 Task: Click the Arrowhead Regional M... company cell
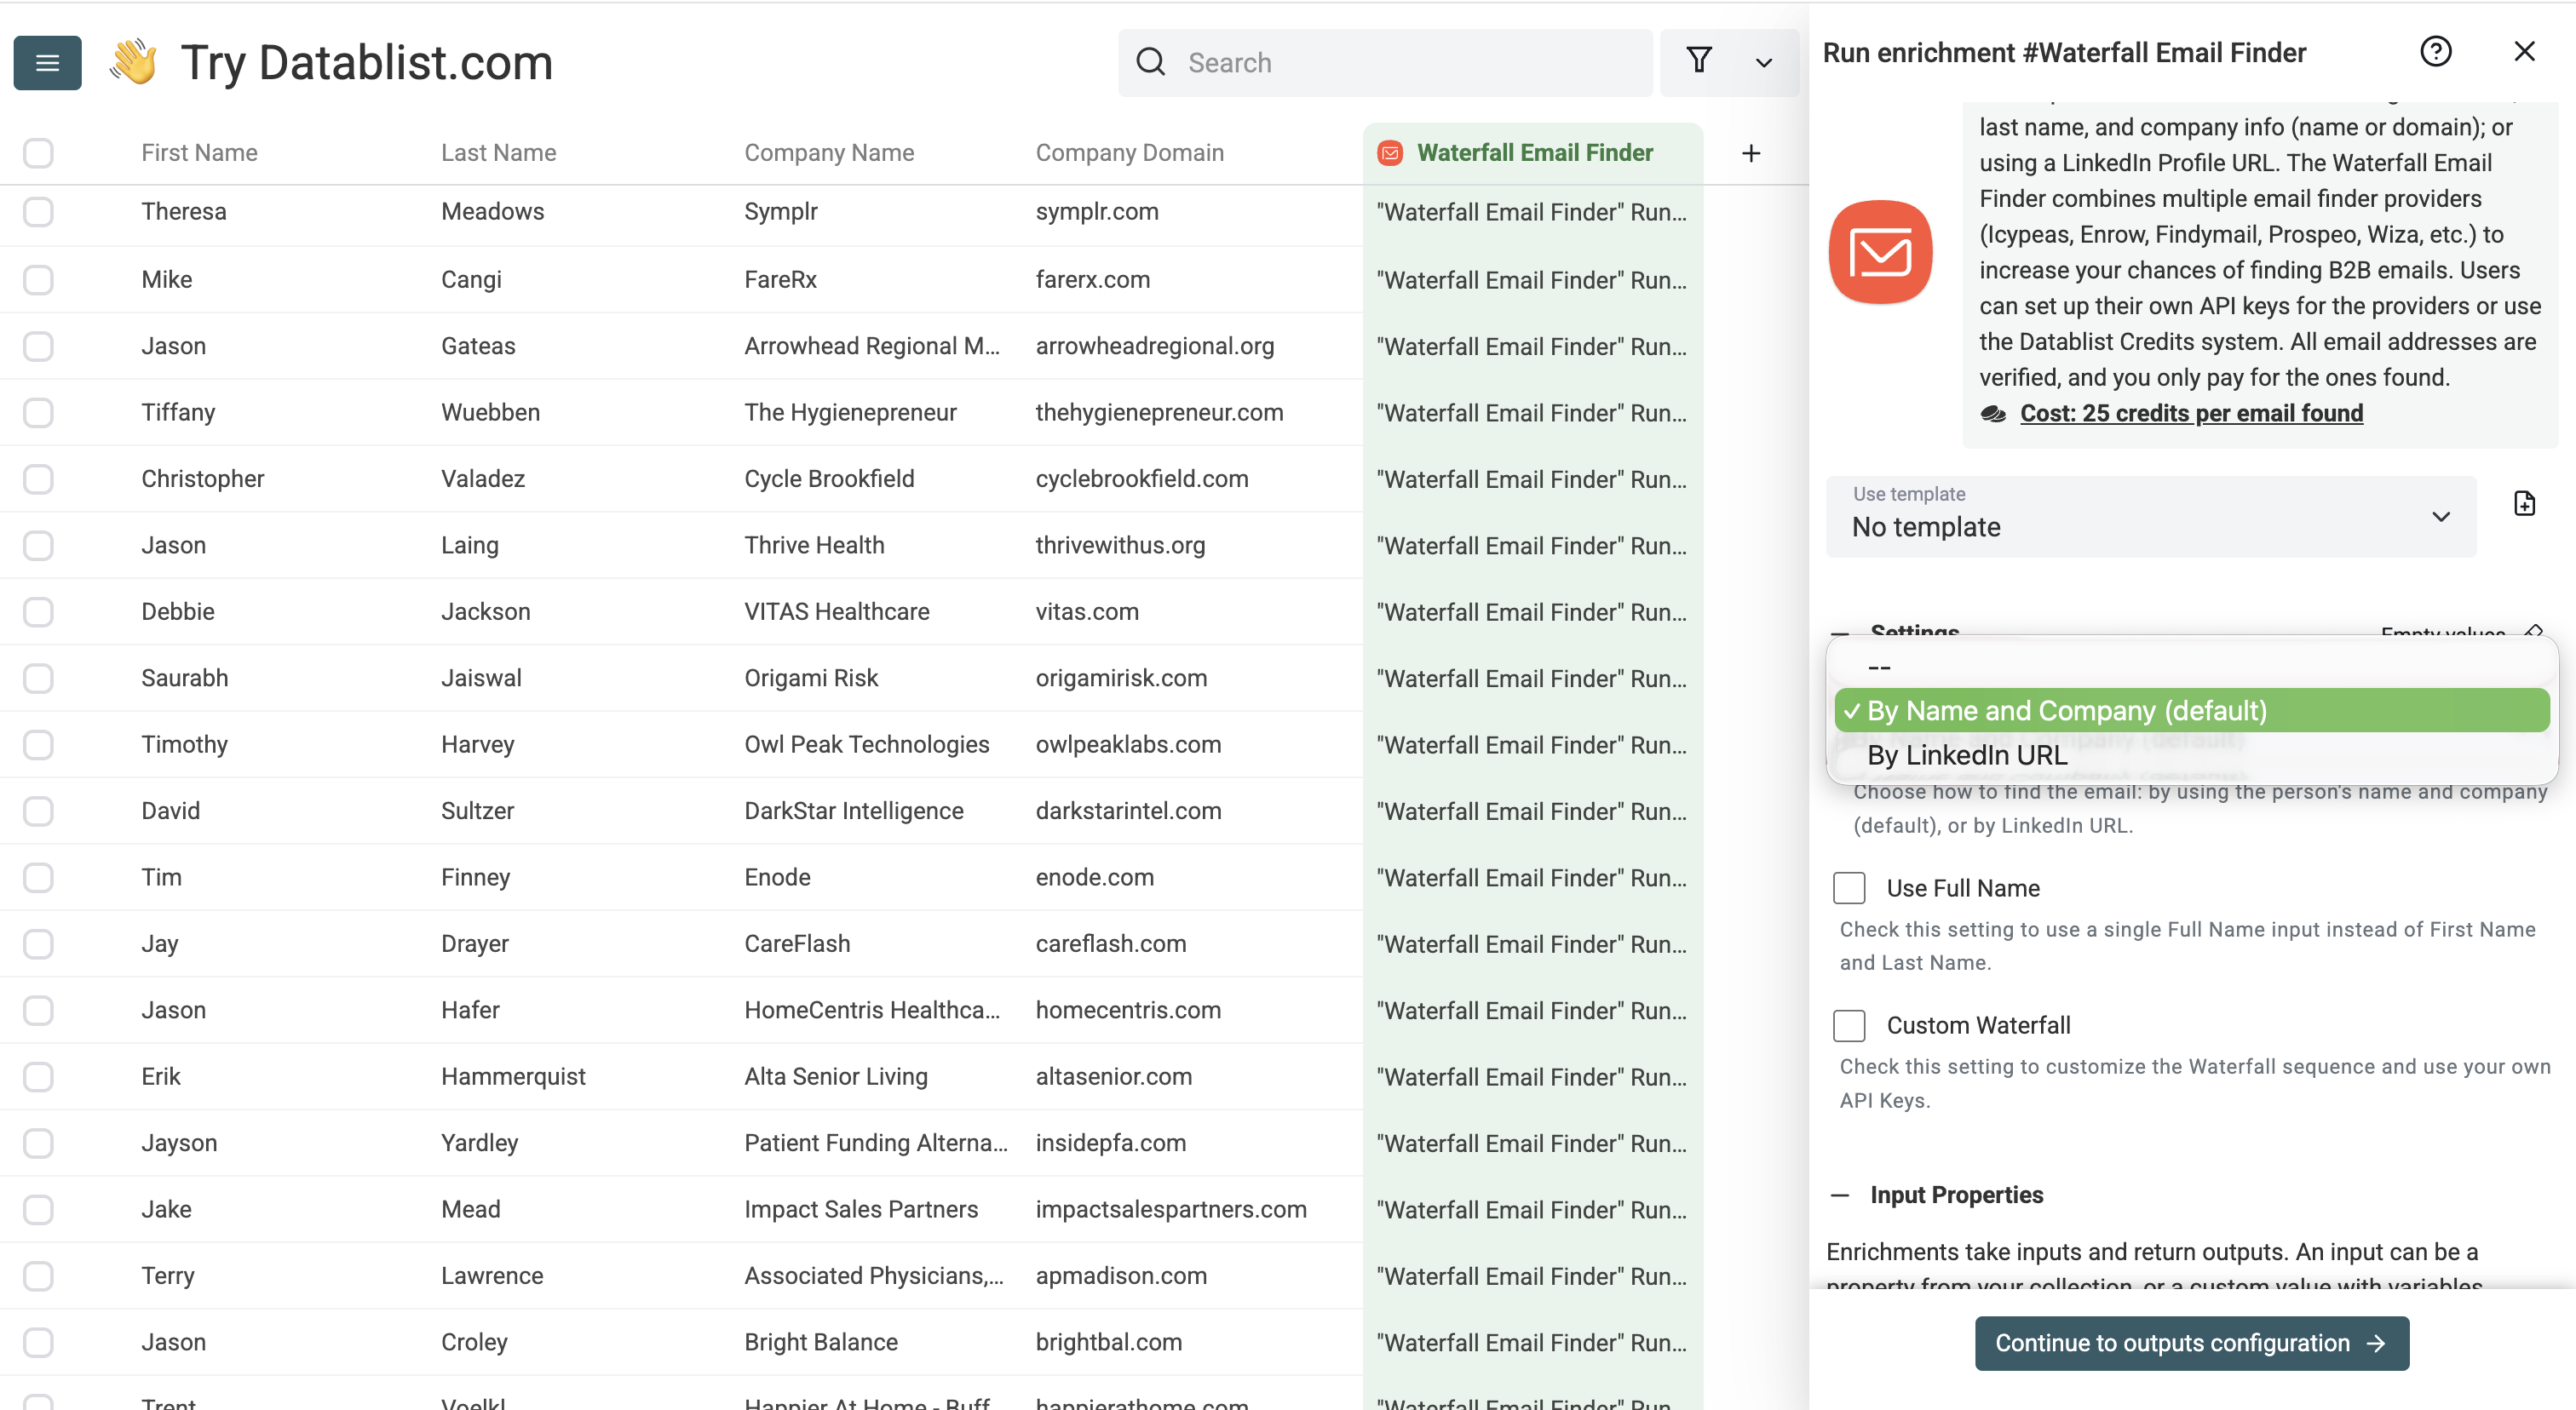(x=871, y=346)
